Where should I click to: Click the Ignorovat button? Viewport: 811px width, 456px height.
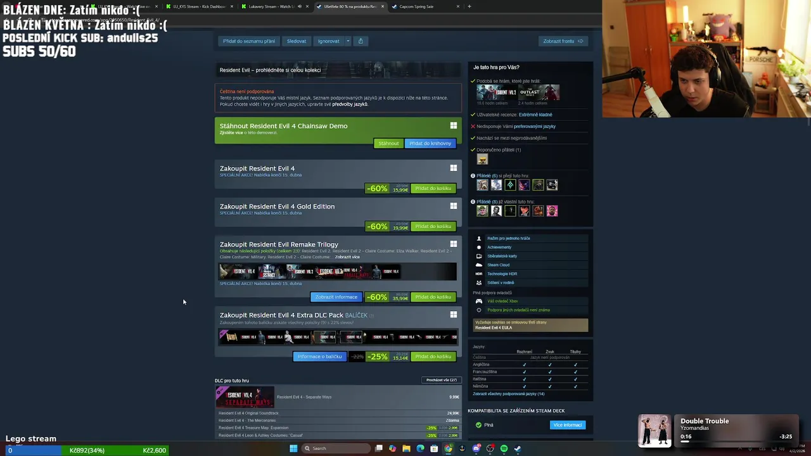tap(328, 41)
